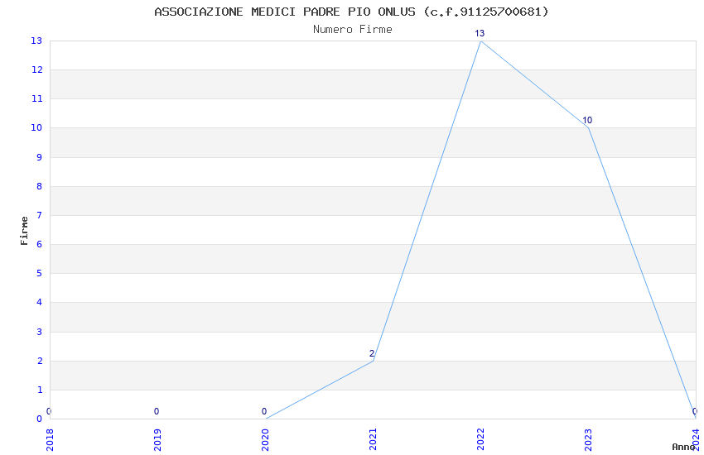Viewport: 704px width, 455px height.
Task: Click the data label 13 at the peak
Action: tap(480, 34)
